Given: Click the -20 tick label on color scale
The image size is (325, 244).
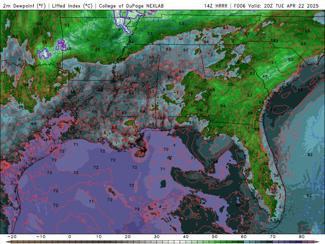Looking at the screenshot, I should pos(12,237).
